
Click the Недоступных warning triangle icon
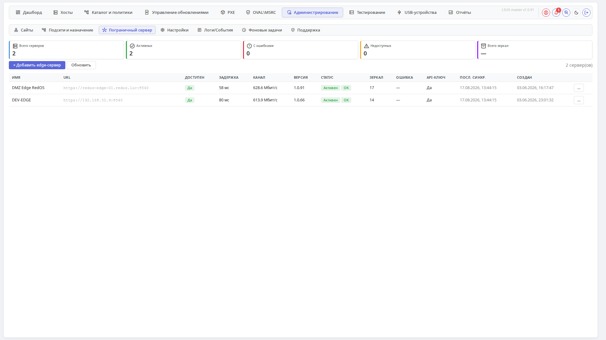tap(366, 46)
